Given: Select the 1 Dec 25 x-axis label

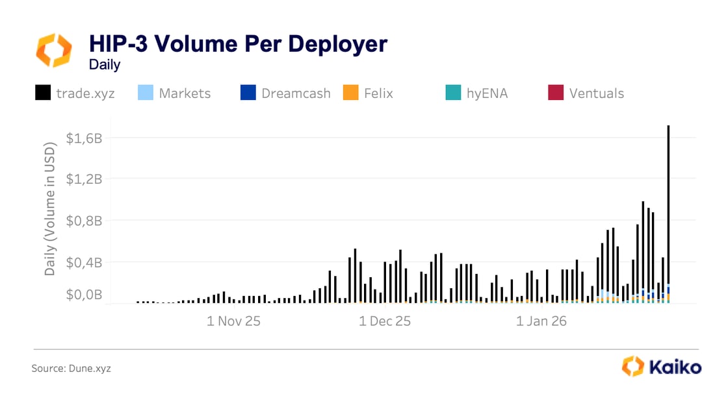Looking at the screenshot, I should 384,321.
